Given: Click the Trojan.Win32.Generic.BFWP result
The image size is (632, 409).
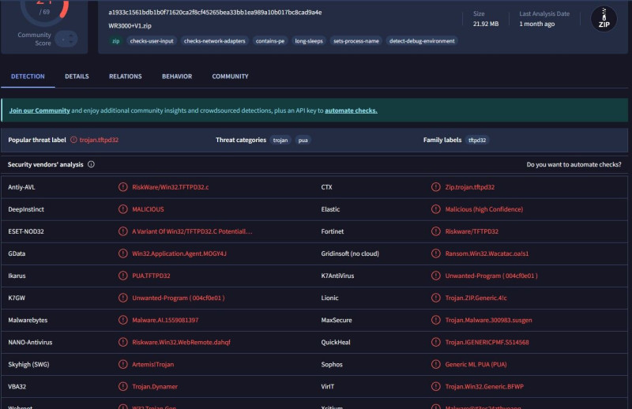Looking at the screenshot, I should (484, 386).
